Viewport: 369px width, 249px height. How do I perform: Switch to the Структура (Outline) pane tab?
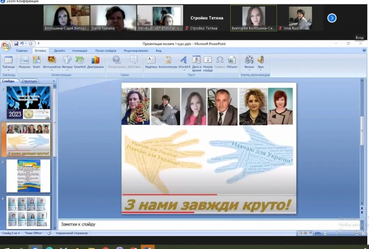(x=29, y=81)
